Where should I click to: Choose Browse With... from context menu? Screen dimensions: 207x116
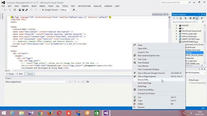pos(159,80)
